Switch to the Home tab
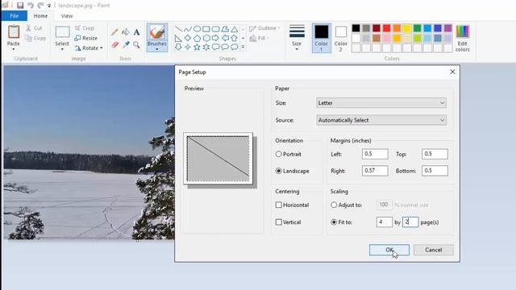 (40, 16)
